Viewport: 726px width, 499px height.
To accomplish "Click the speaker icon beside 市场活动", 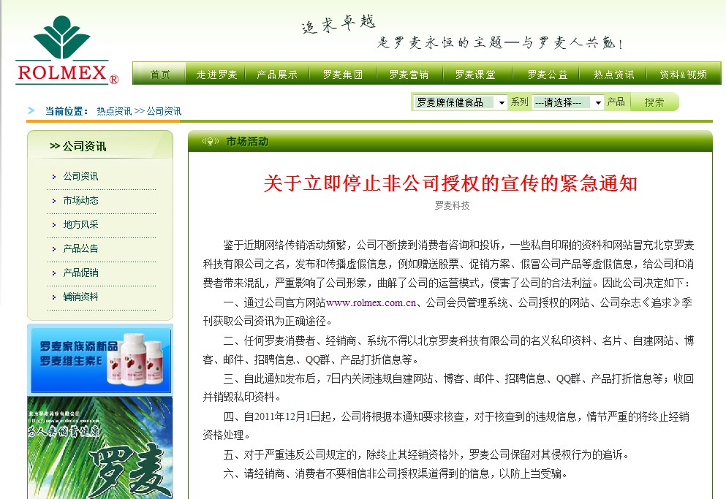I will (211, 142).
